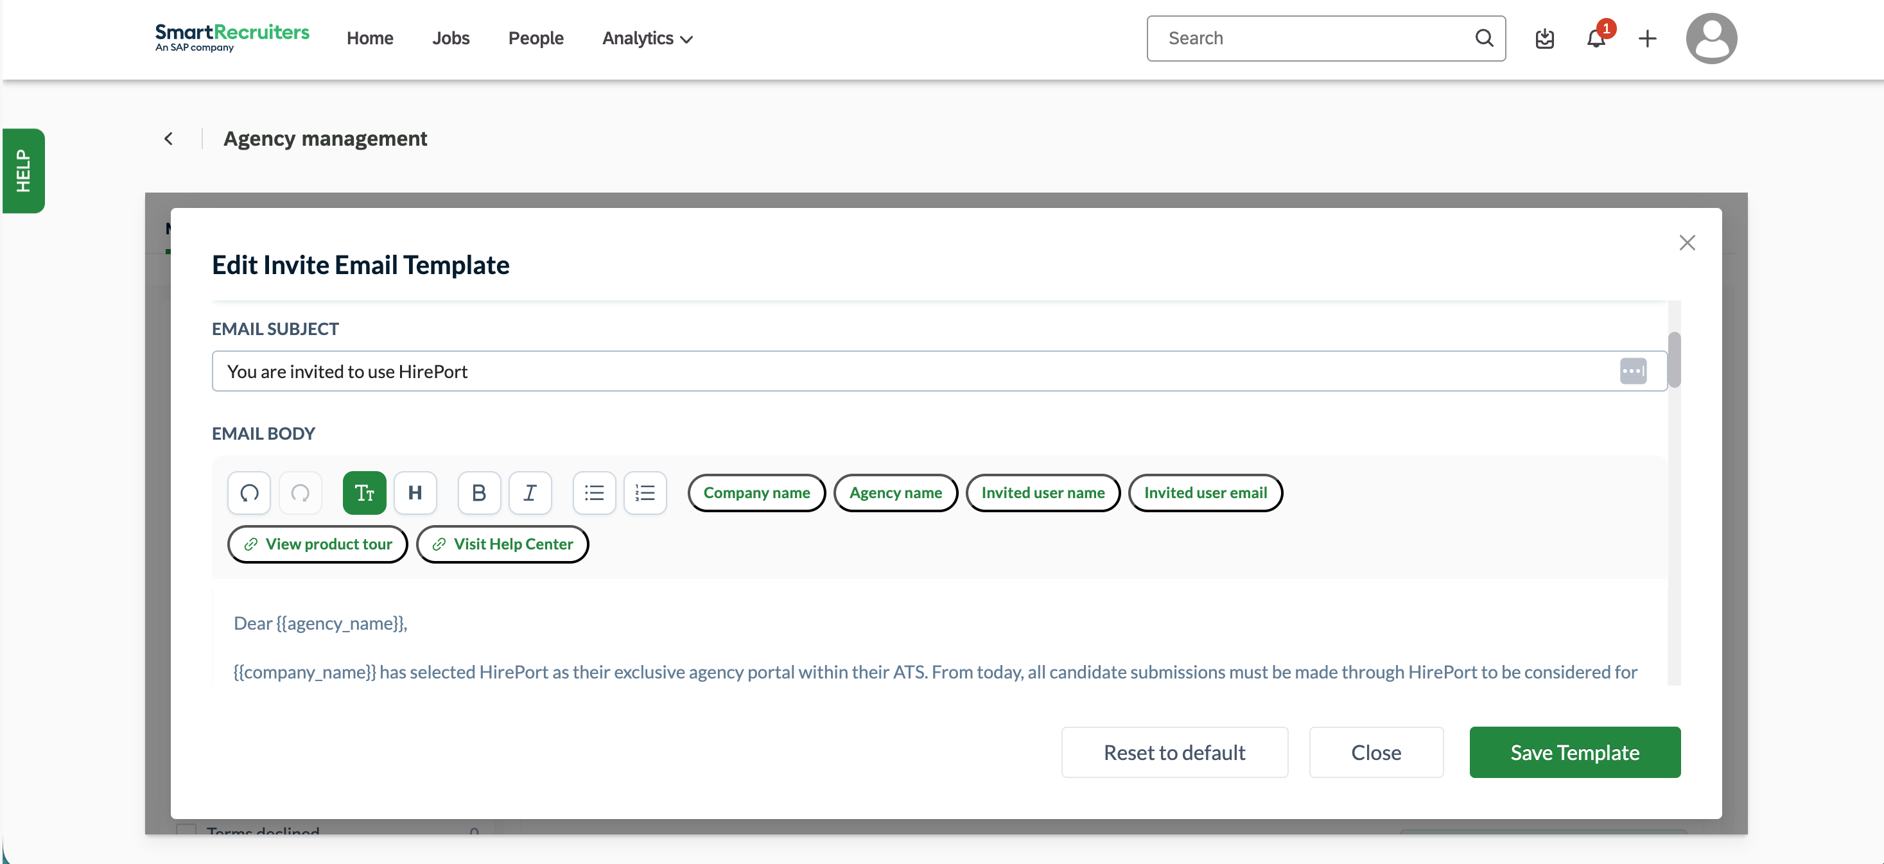Toggle bold formatting

pos(479,493)
